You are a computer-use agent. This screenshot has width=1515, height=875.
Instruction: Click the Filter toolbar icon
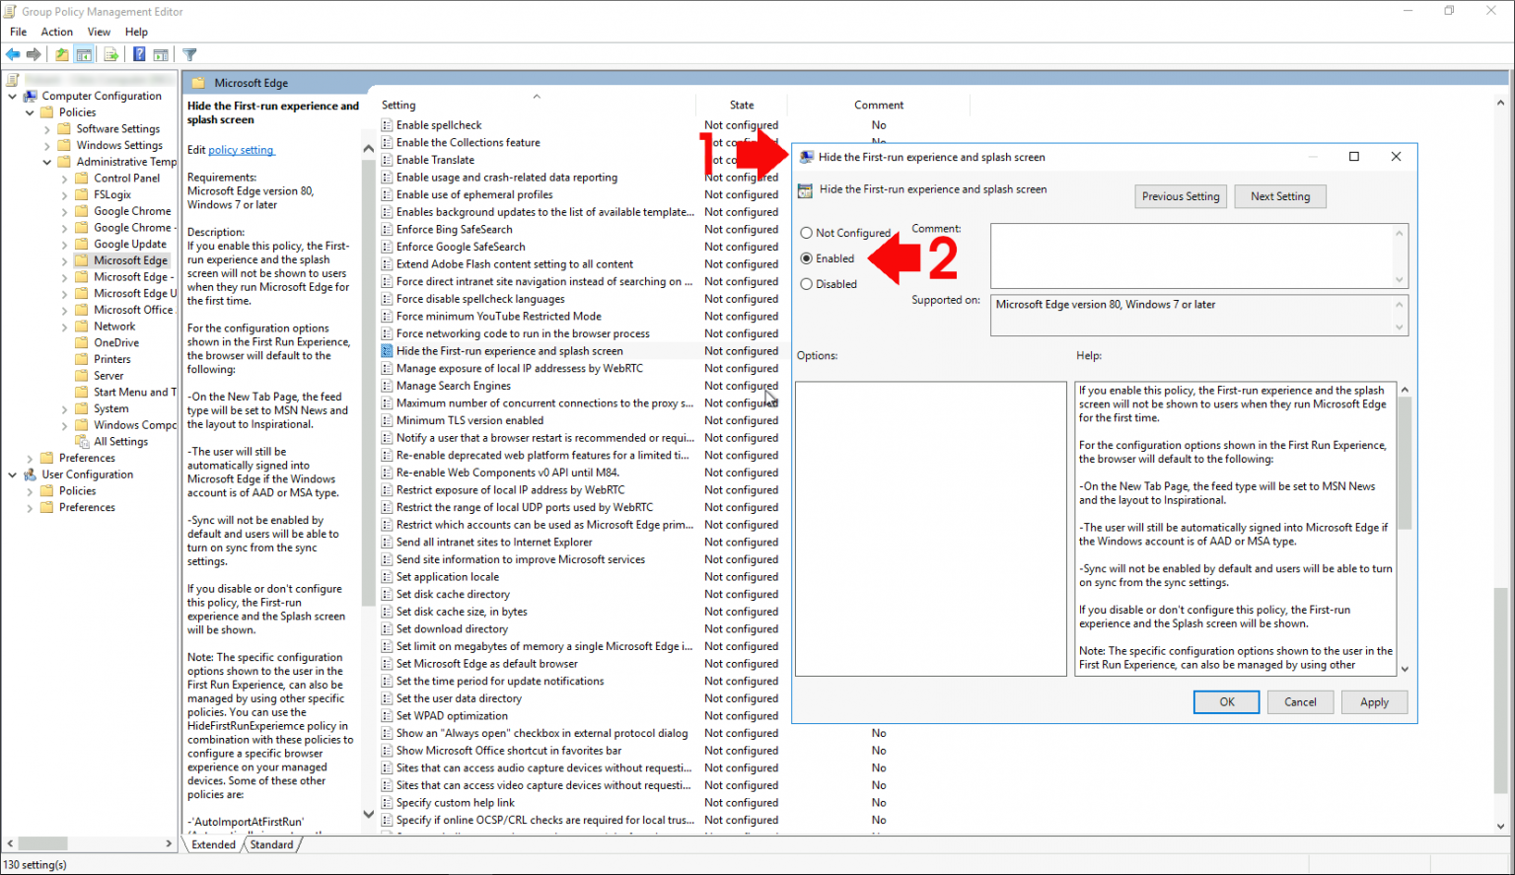tap(189, 54)
